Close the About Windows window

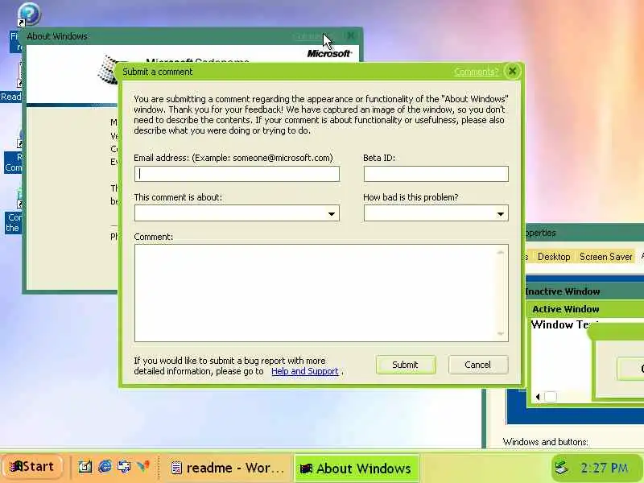click(351, 35)
